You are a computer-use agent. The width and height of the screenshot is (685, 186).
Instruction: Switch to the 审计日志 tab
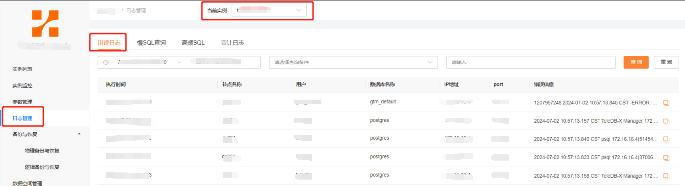pyautogui.click(x=233, y=43)
